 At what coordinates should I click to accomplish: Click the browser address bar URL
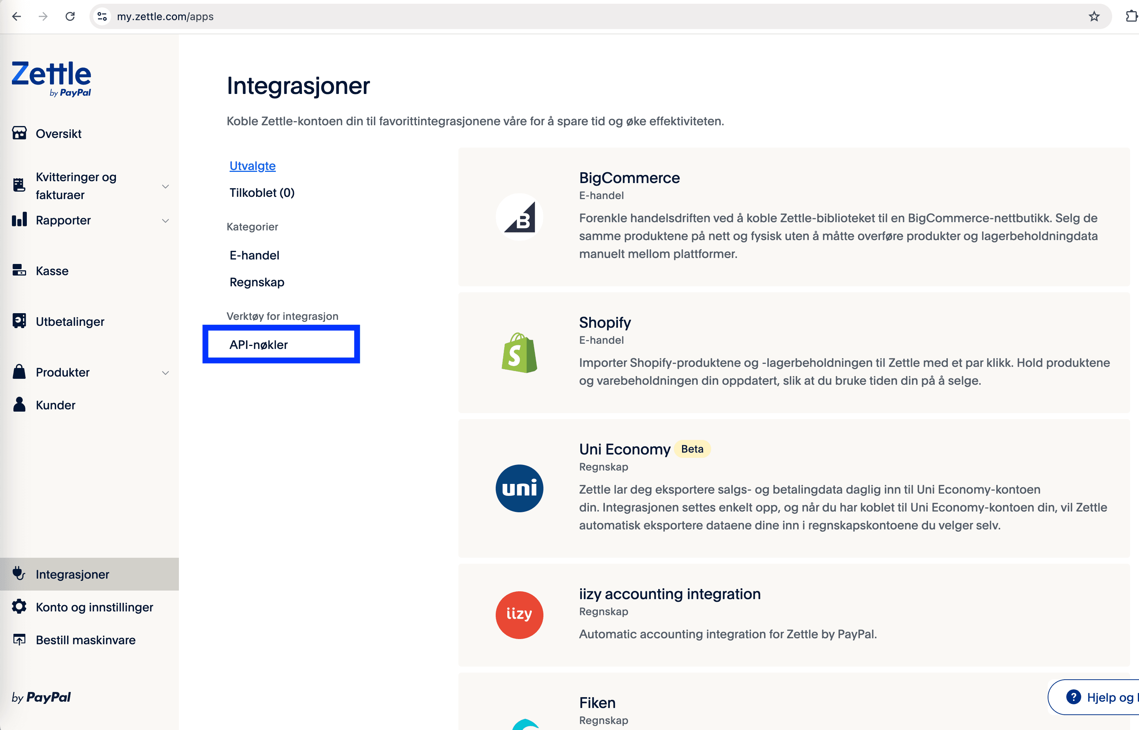165,16
